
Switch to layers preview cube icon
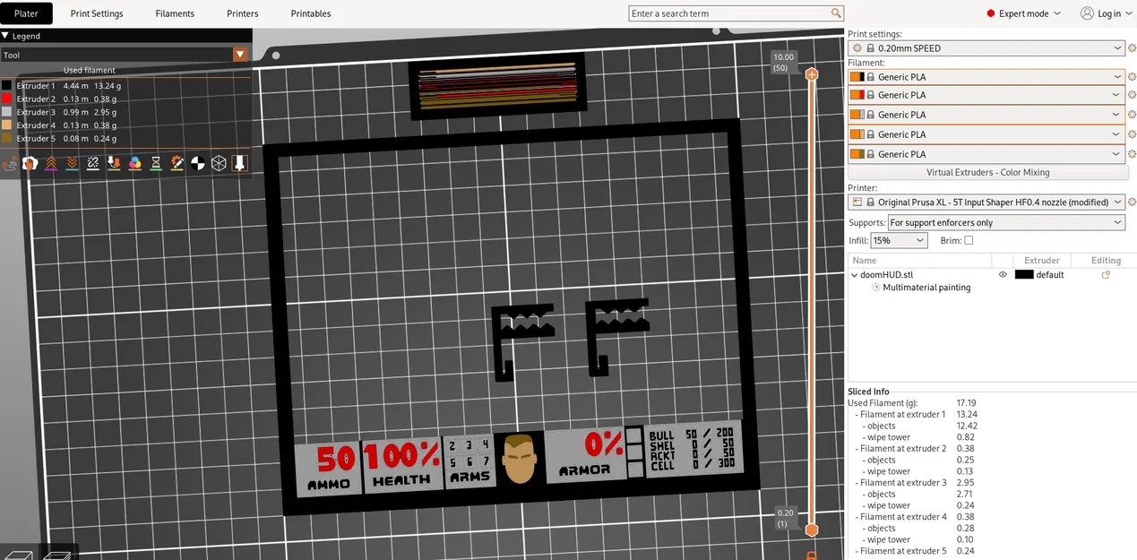click(57, 554)
